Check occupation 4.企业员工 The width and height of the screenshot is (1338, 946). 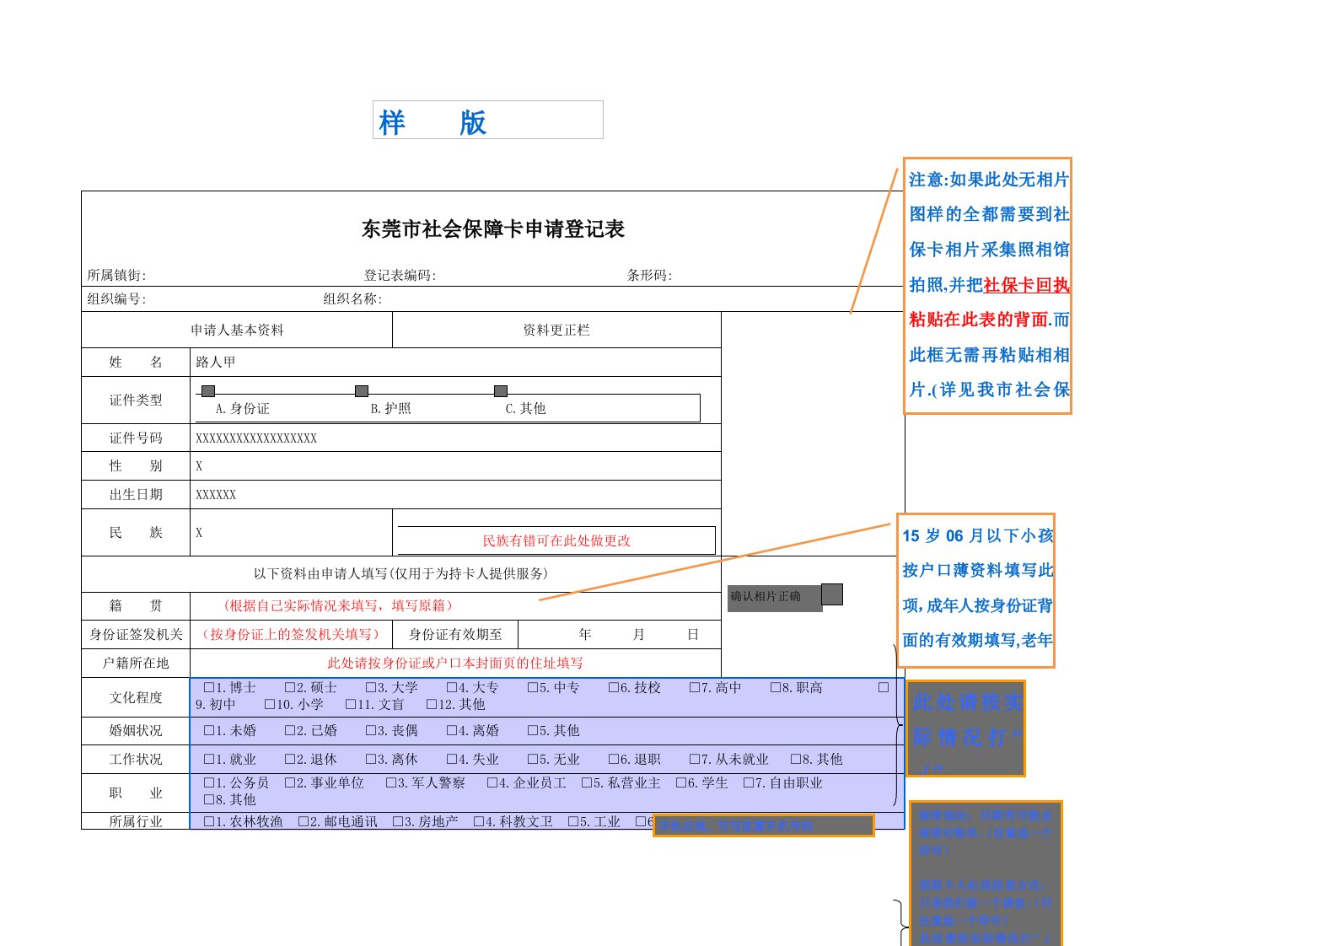[492, 783]
